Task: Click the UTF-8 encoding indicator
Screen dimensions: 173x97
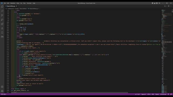Action: [x=149, y=94]
